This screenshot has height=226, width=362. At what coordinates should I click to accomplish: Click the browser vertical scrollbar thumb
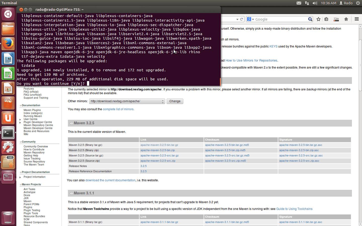coord(360,65)
